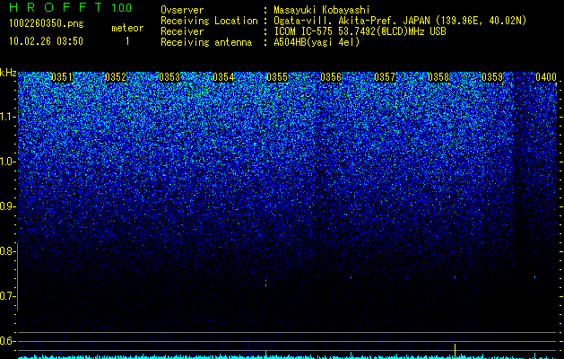
Task: Click the A504HB(yagi 4el) antenna value
Action: [317, 42]
